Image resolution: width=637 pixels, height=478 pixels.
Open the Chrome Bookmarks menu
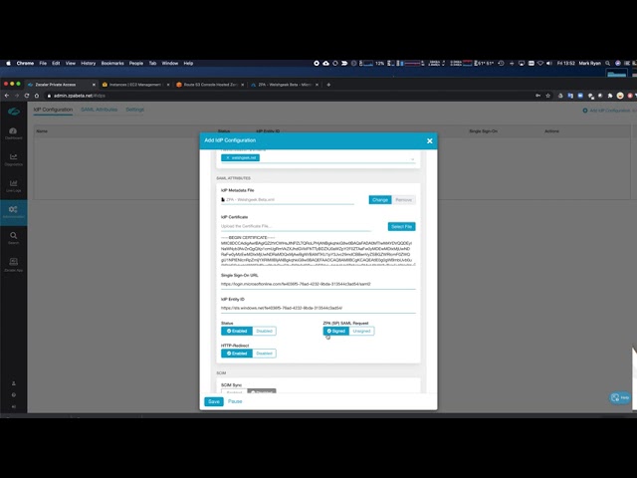coord(112,63)
